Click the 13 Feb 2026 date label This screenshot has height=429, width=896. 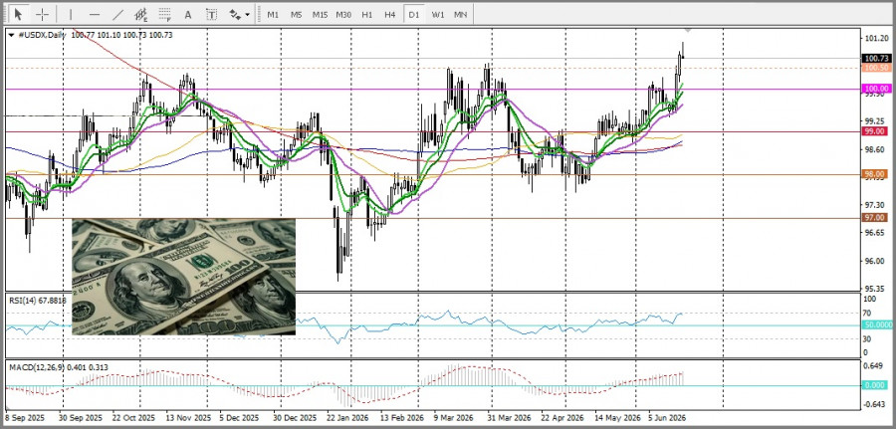click(402, 418)
